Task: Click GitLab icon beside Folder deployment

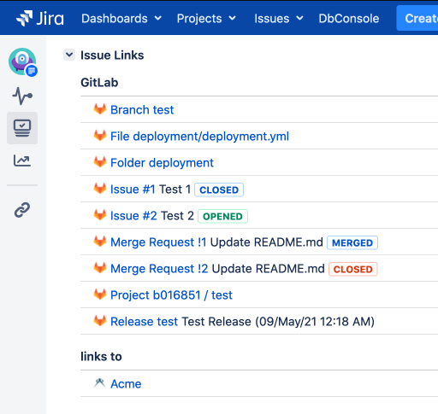Action: [x=100, y=162]
